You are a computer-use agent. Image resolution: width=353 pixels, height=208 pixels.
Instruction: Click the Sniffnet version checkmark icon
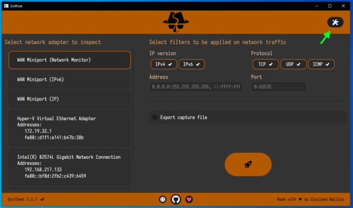tap(42, 199)
